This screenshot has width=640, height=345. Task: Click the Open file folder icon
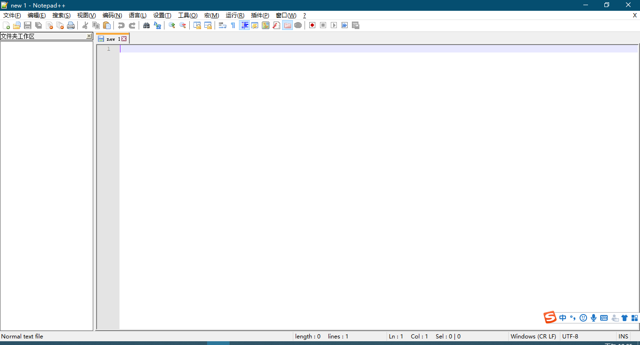coord(17,25)
